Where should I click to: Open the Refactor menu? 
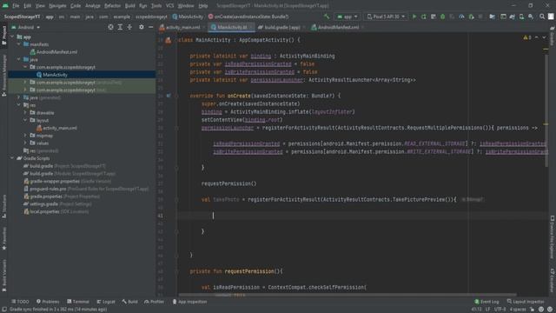click(112, 6)
